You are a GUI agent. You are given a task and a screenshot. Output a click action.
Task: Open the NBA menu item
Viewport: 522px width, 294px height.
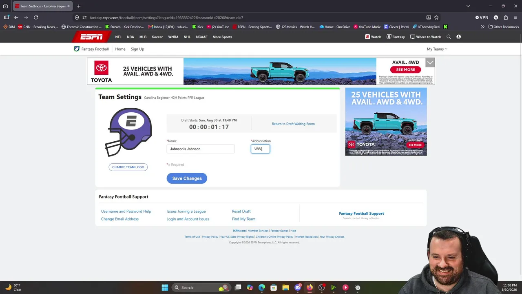coord(130,37)
